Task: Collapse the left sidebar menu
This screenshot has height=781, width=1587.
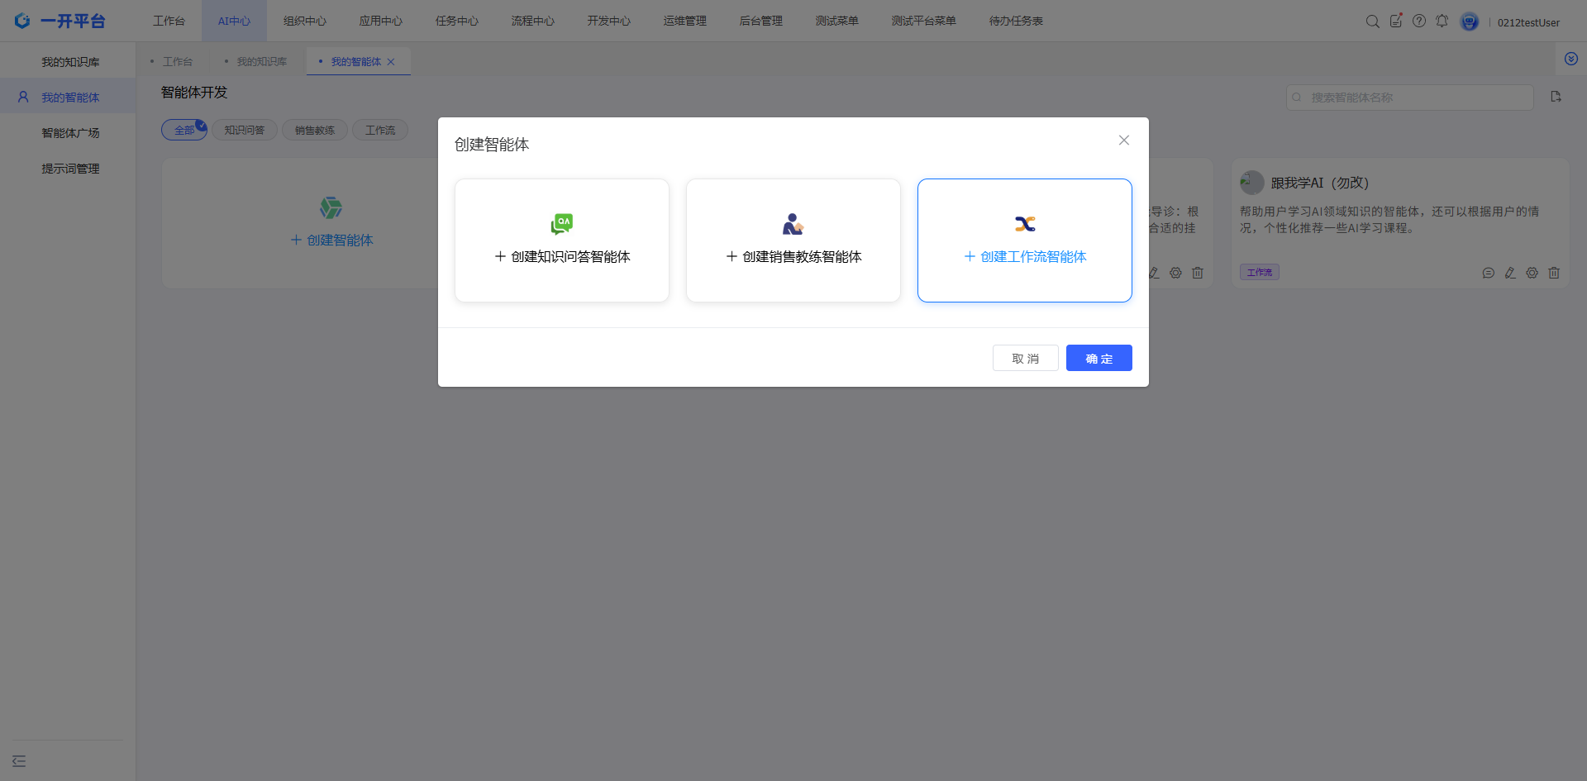Action: click(19, 761)
